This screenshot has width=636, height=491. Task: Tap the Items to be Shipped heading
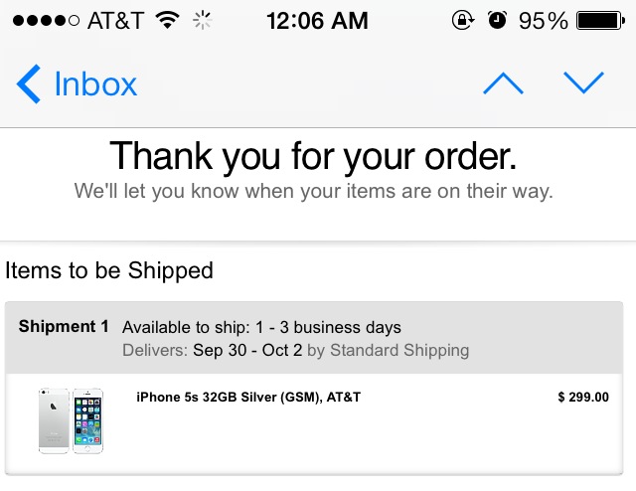tap(109, 270)
